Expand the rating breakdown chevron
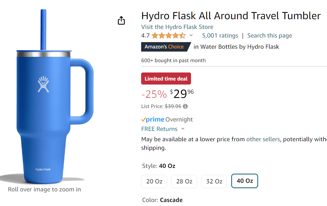This screenshot has width=327, height=206. [x=191, y=36]
